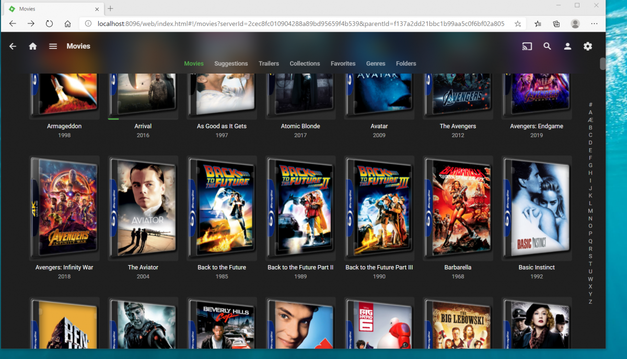Viewport: 627px width, 359px height.
Task: Click the browser forward button
Action: click(31, 23)
